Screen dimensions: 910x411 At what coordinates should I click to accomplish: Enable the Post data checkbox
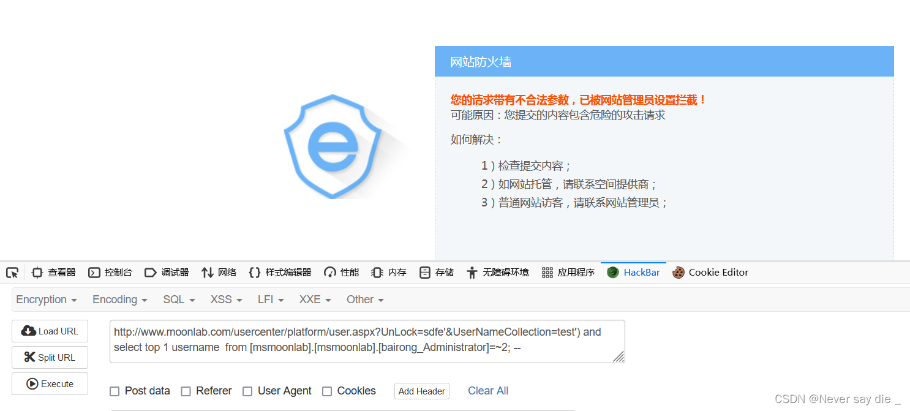(115, 391)
